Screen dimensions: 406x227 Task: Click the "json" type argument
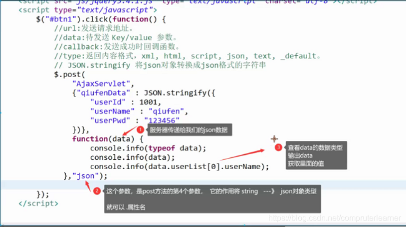click(85, 176)
